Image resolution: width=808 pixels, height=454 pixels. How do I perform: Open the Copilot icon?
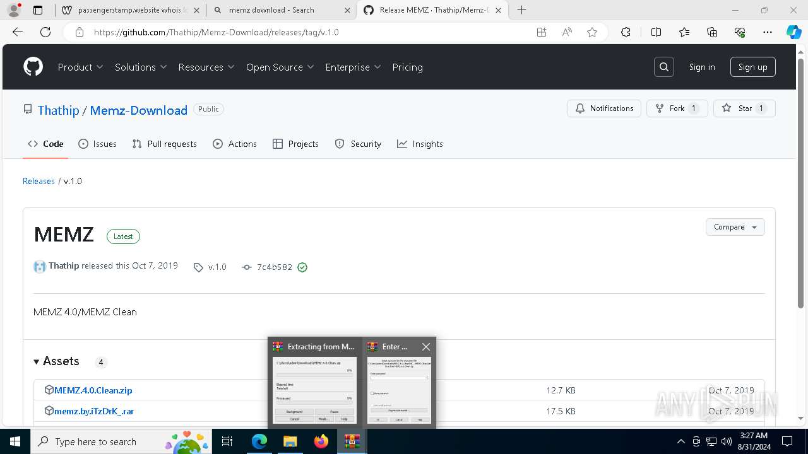coord(793,32)
